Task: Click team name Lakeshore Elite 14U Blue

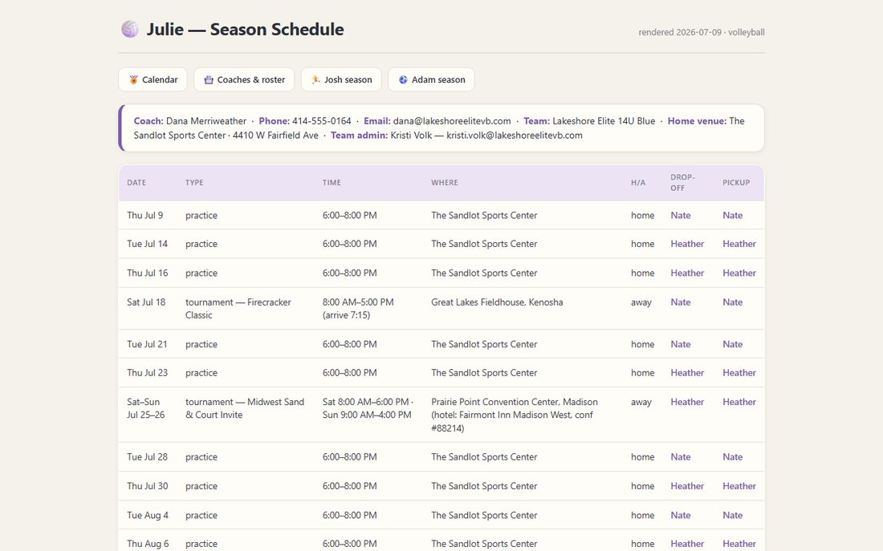Action: pos(604,121)
